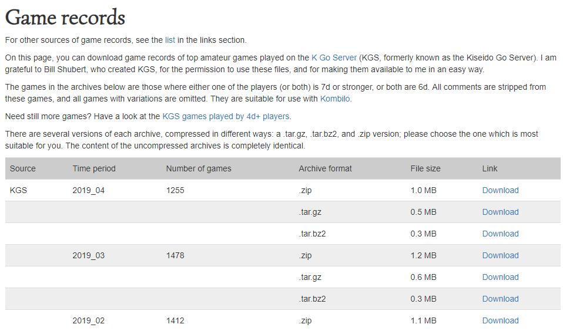Screen dimensions: 563x331
Task: Open the 'list' link in the intro
Action: coord(170,40)
